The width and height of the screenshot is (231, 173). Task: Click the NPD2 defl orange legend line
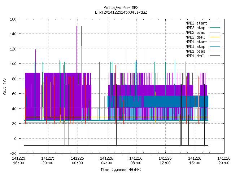pos(215,37)
